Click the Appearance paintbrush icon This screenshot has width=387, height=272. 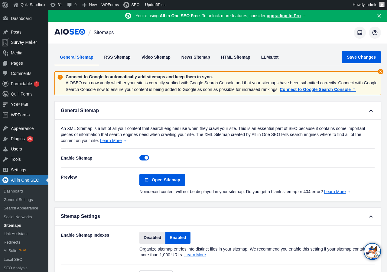5,128
